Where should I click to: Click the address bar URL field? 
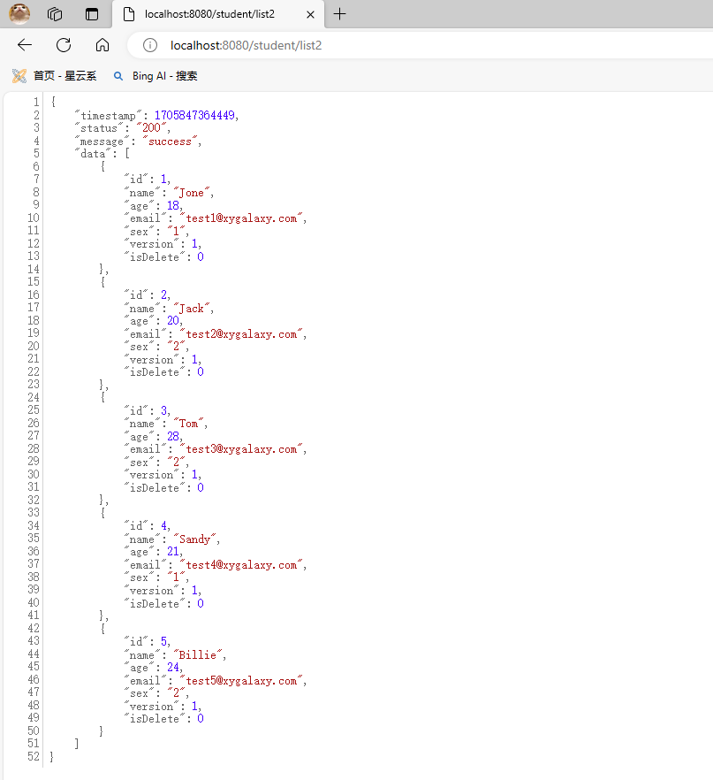click(353, 45)
